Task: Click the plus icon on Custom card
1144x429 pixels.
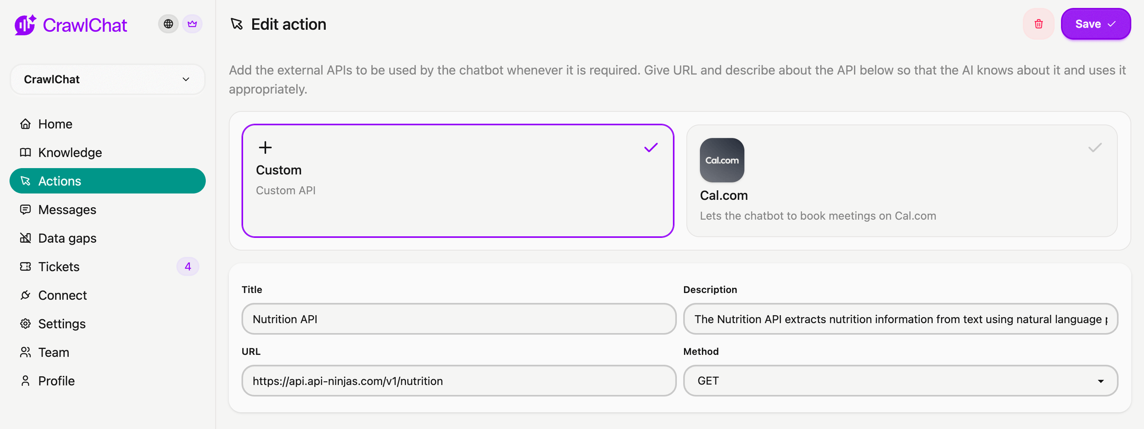Action: pyautogui.click(x=265, y=147)
